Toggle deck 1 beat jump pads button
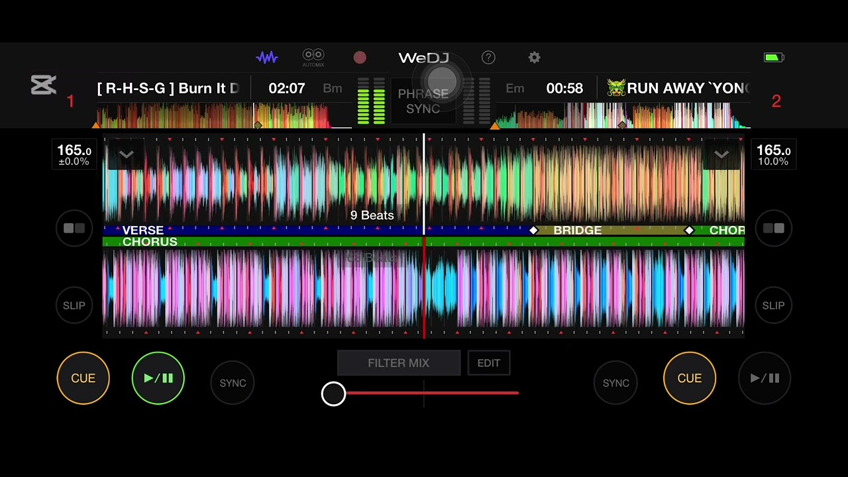 (x=74, y=229)
